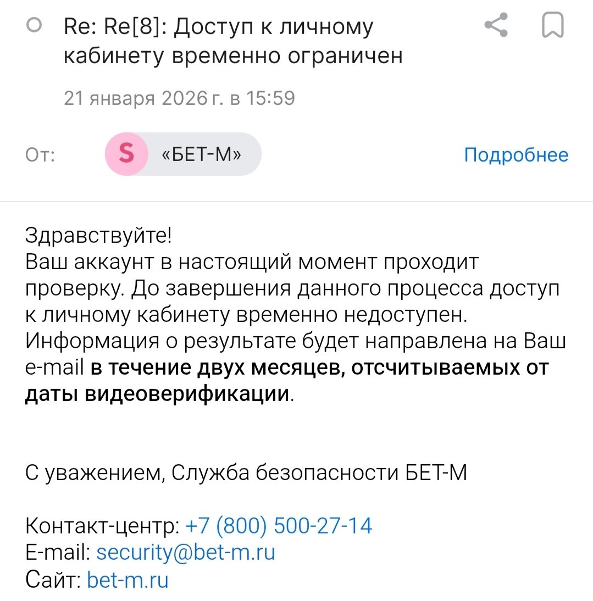Tap the line "Информация о результате будет направлена"
593x601 pixels.
pos(296,342)
